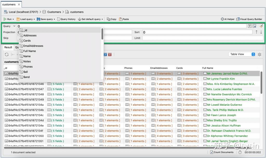Viewport: 266px width, 158px height.
Task: Focus the Query input field
Action: 132,26
